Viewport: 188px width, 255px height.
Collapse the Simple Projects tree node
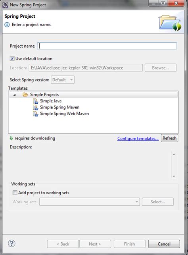(x=14, y=95)
